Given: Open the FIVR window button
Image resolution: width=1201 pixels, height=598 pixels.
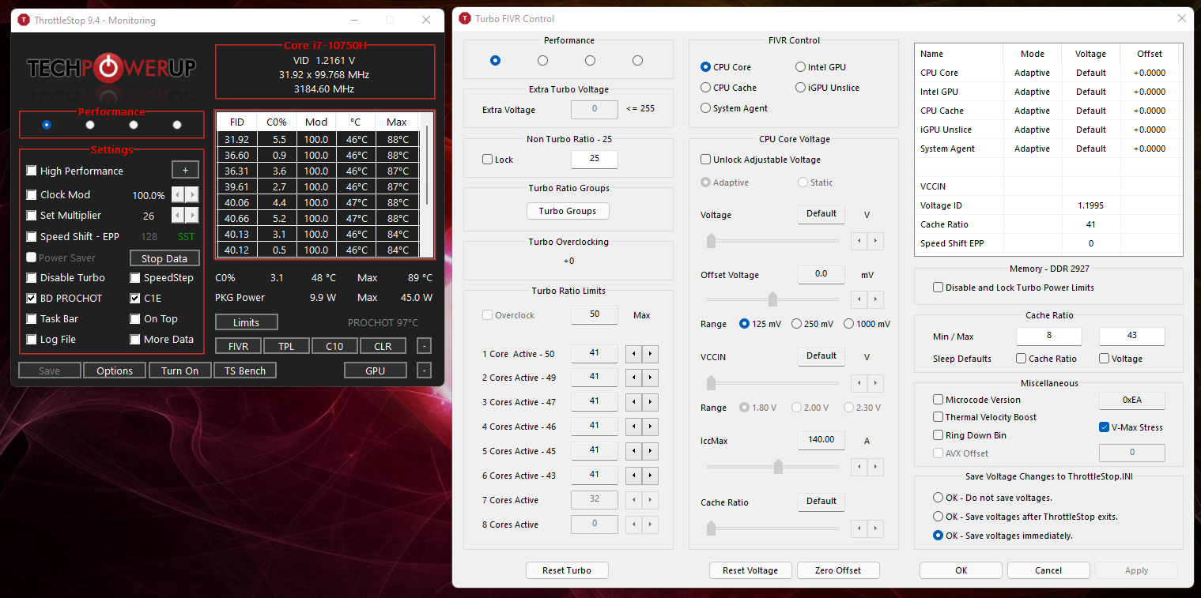Looking at the screenshot, I should click(x=238, y=346).
